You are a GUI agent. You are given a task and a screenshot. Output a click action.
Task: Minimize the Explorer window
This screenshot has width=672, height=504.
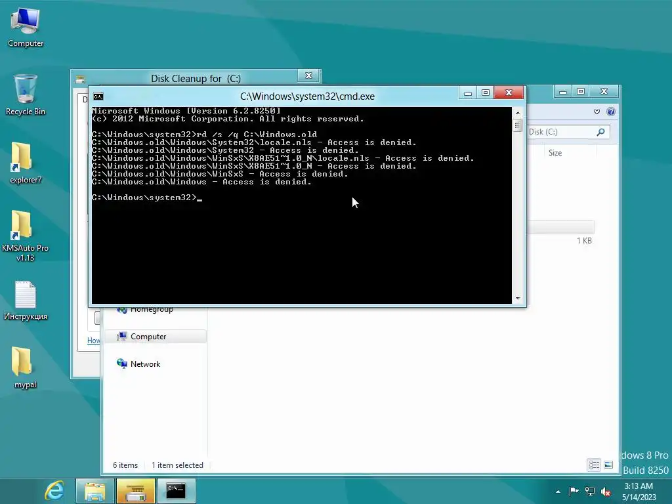coord(563,91)
